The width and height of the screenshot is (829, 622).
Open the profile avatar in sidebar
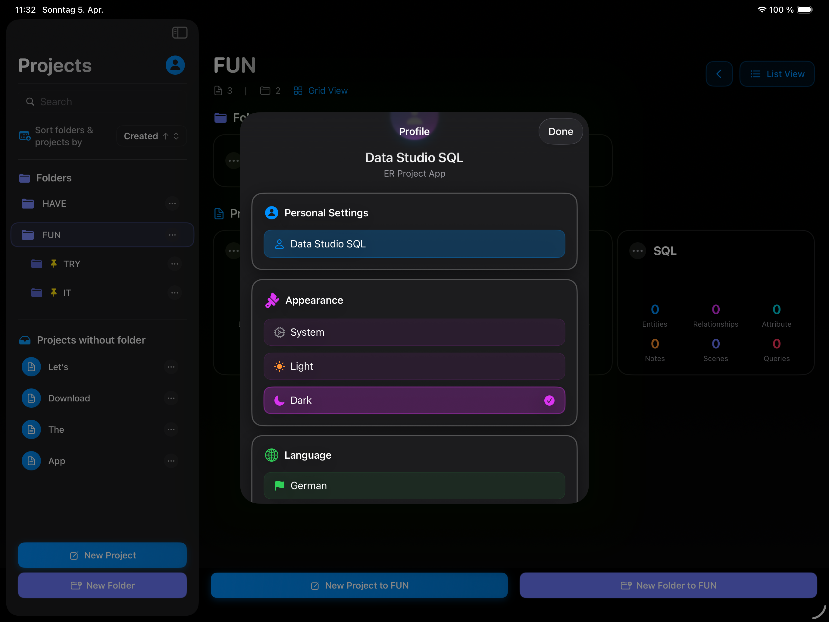175,65
